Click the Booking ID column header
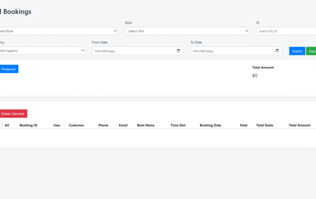316x199 pixels. (x=28, y=125)
